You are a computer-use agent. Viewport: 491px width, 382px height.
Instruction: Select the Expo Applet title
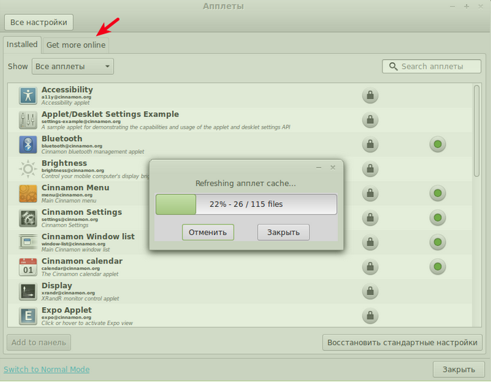pos(67,310)
